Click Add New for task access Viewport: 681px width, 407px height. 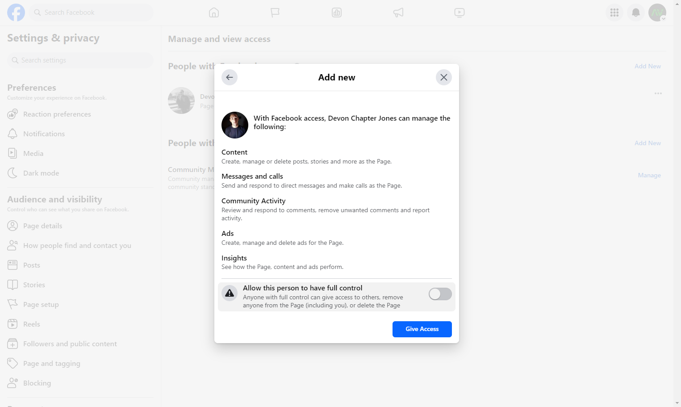tap(648, 143)
